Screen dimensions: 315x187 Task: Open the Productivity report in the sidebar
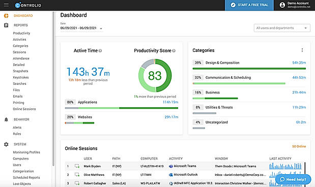(x=21, y=33)
